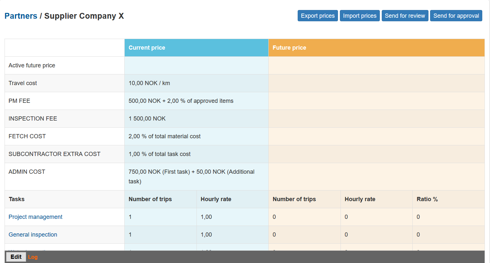Viewport: 490px width, 263px height.
Task: Select the PM FEE current price value
Action: pos(181,101)
